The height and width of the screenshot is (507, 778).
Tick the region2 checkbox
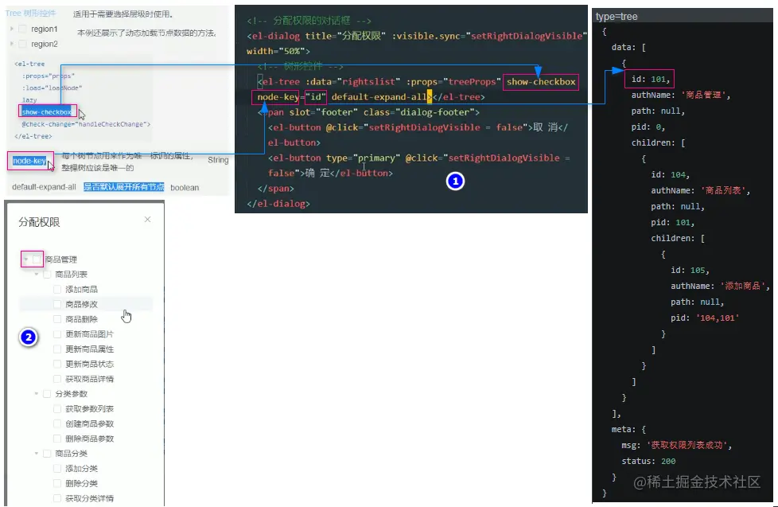[22, 44]
